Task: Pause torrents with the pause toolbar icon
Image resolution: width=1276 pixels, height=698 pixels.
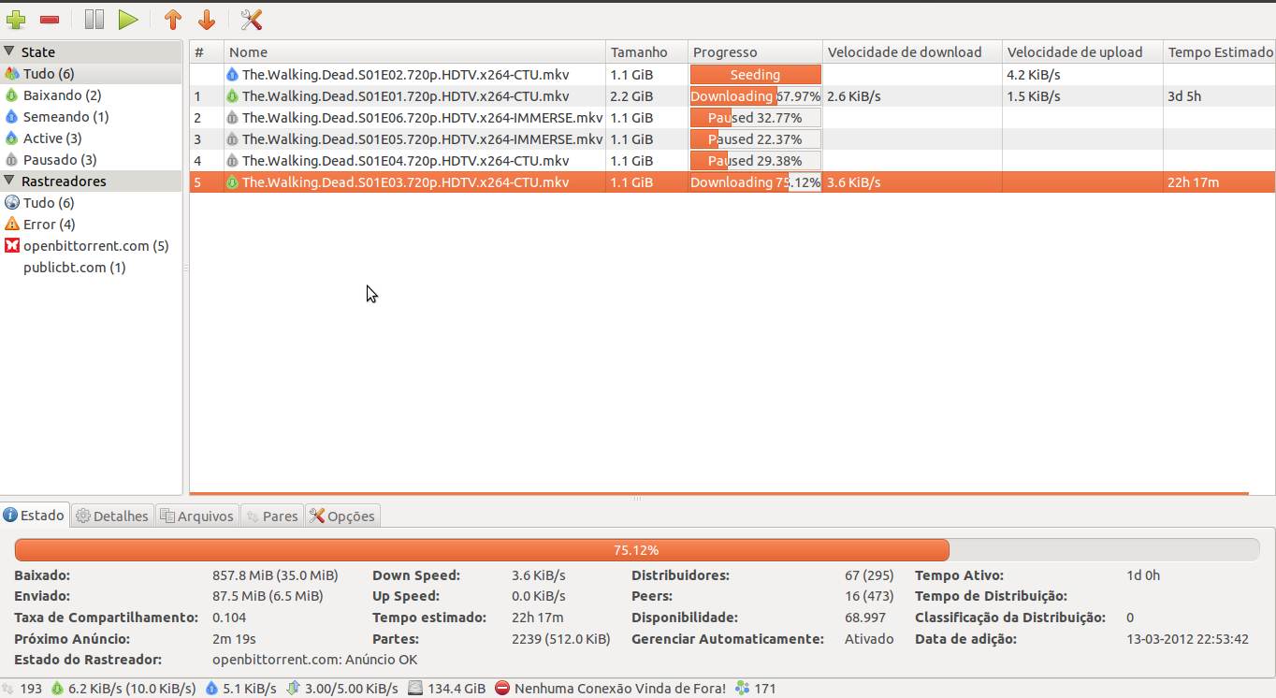Action: click(94, 19)
